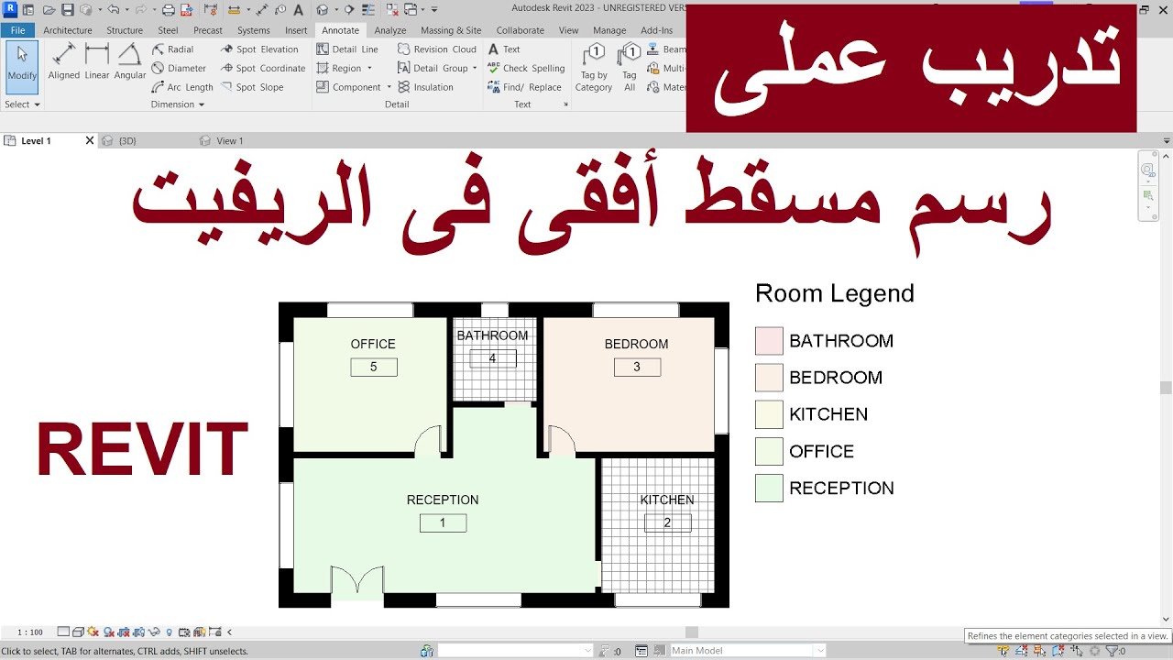The height and width of the screenshot is (660, 1173).
Task: Select the OFFICE room tag 5
Action: (x=374, y=367)
